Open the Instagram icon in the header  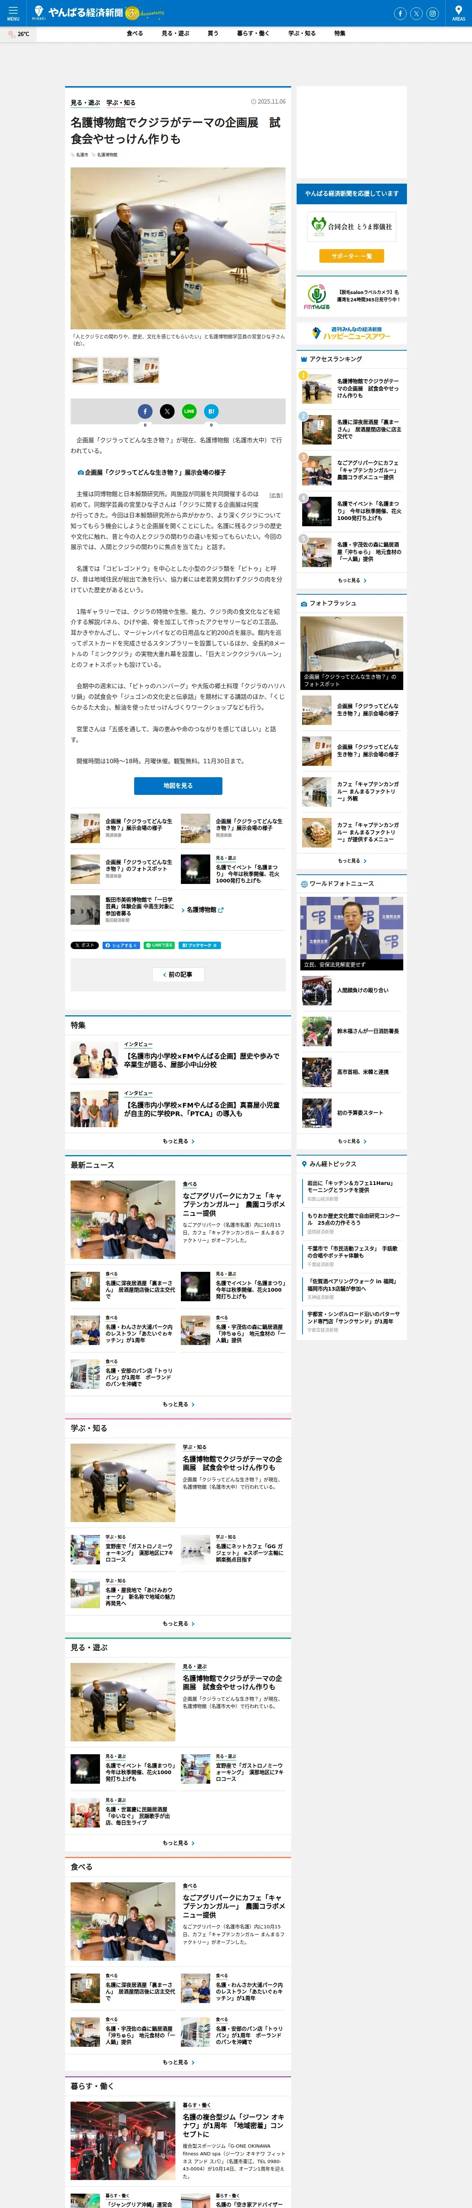coord(433,14)
